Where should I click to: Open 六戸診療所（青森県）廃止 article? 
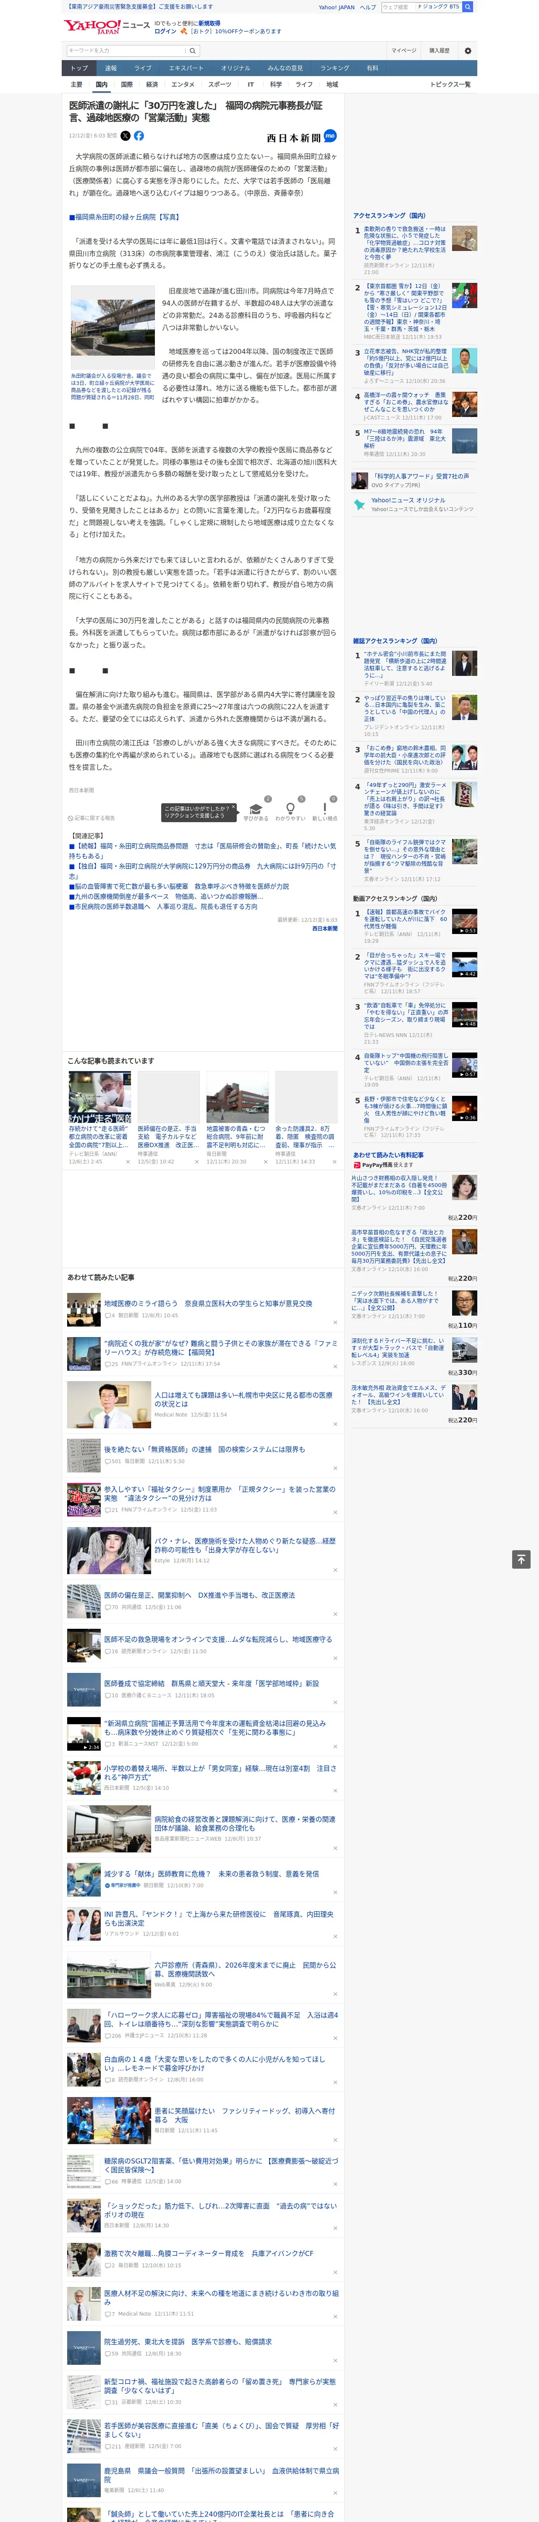click(x=245, y=1969)
